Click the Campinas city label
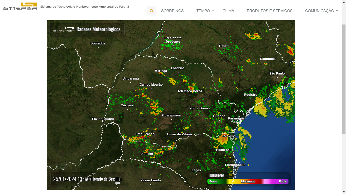 point(268,59)
